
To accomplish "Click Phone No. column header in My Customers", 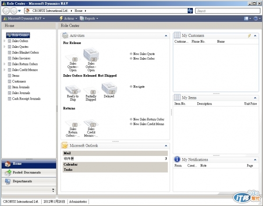I will point(198,41).
